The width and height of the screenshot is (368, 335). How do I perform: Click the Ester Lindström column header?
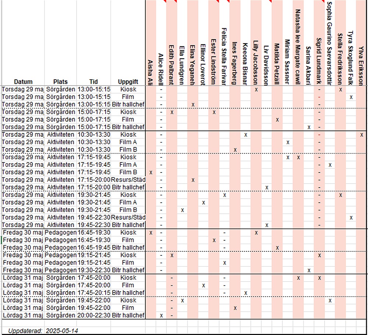point(214,62)
